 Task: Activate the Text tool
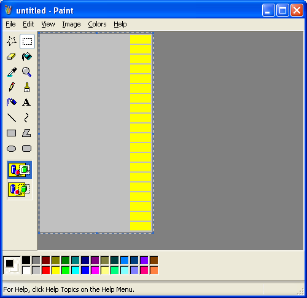[x=27, y=102]
